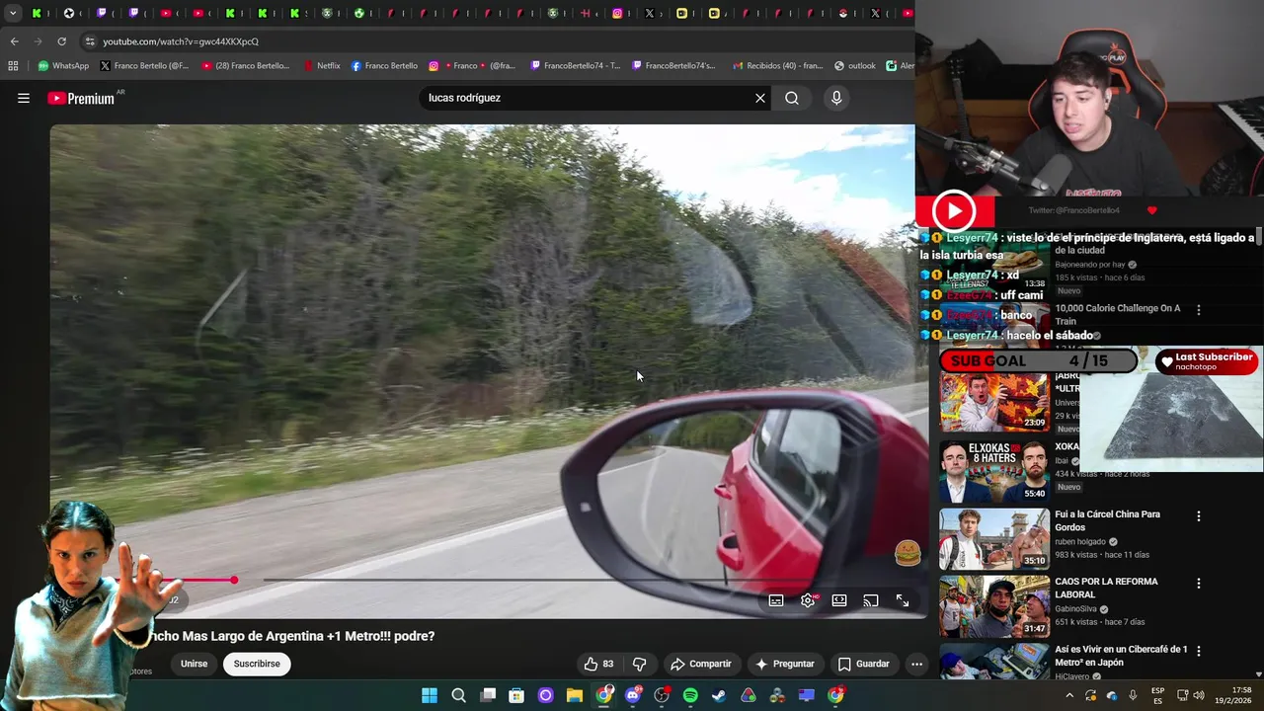This screenshot has height=711, width=1264.
Task: Open Task View from the taskbar
Action: [488, 695]
